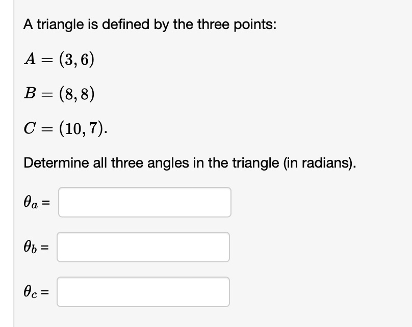This screenshot has height=327, width=412.
Task: Select the θb label text
Action: click(31, 248)
